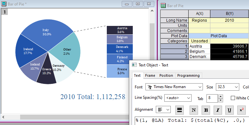Switch to the Programming tab

tap(188, 75)
